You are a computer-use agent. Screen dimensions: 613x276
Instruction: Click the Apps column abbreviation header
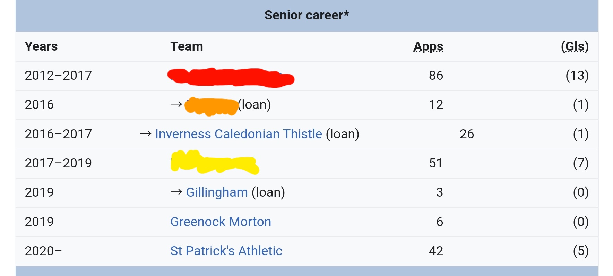(x=428, y=46)
